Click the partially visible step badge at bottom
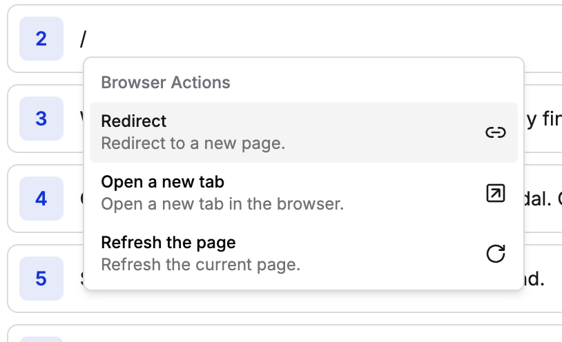Viewport: 562px width, 342px height. tap(41, 339)
